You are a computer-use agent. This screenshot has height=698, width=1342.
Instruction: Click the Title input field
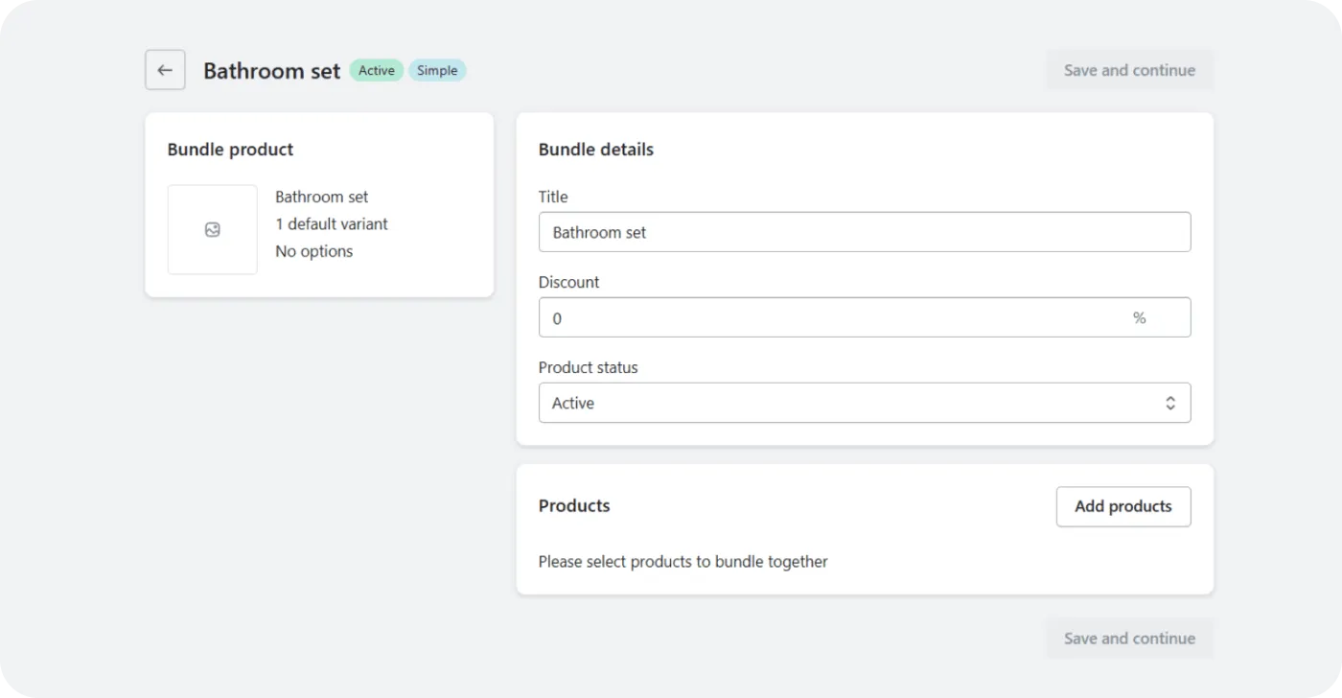click(x=863, y=231)
